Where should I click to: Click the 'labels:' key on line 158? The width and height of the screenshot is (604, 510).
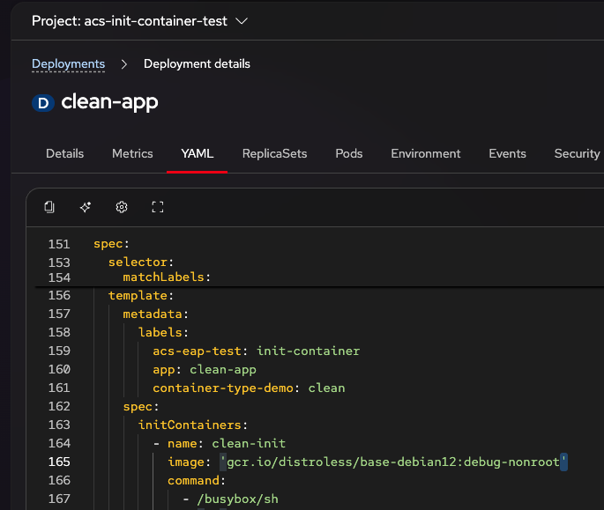pos(163,333)
